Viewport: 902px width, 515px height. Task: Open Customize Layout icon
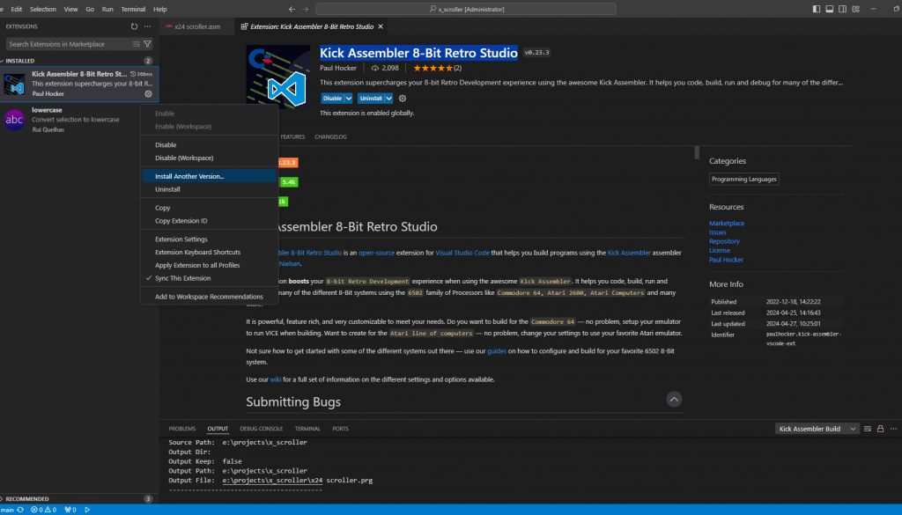pyautogui.click(x=856, y=9)
